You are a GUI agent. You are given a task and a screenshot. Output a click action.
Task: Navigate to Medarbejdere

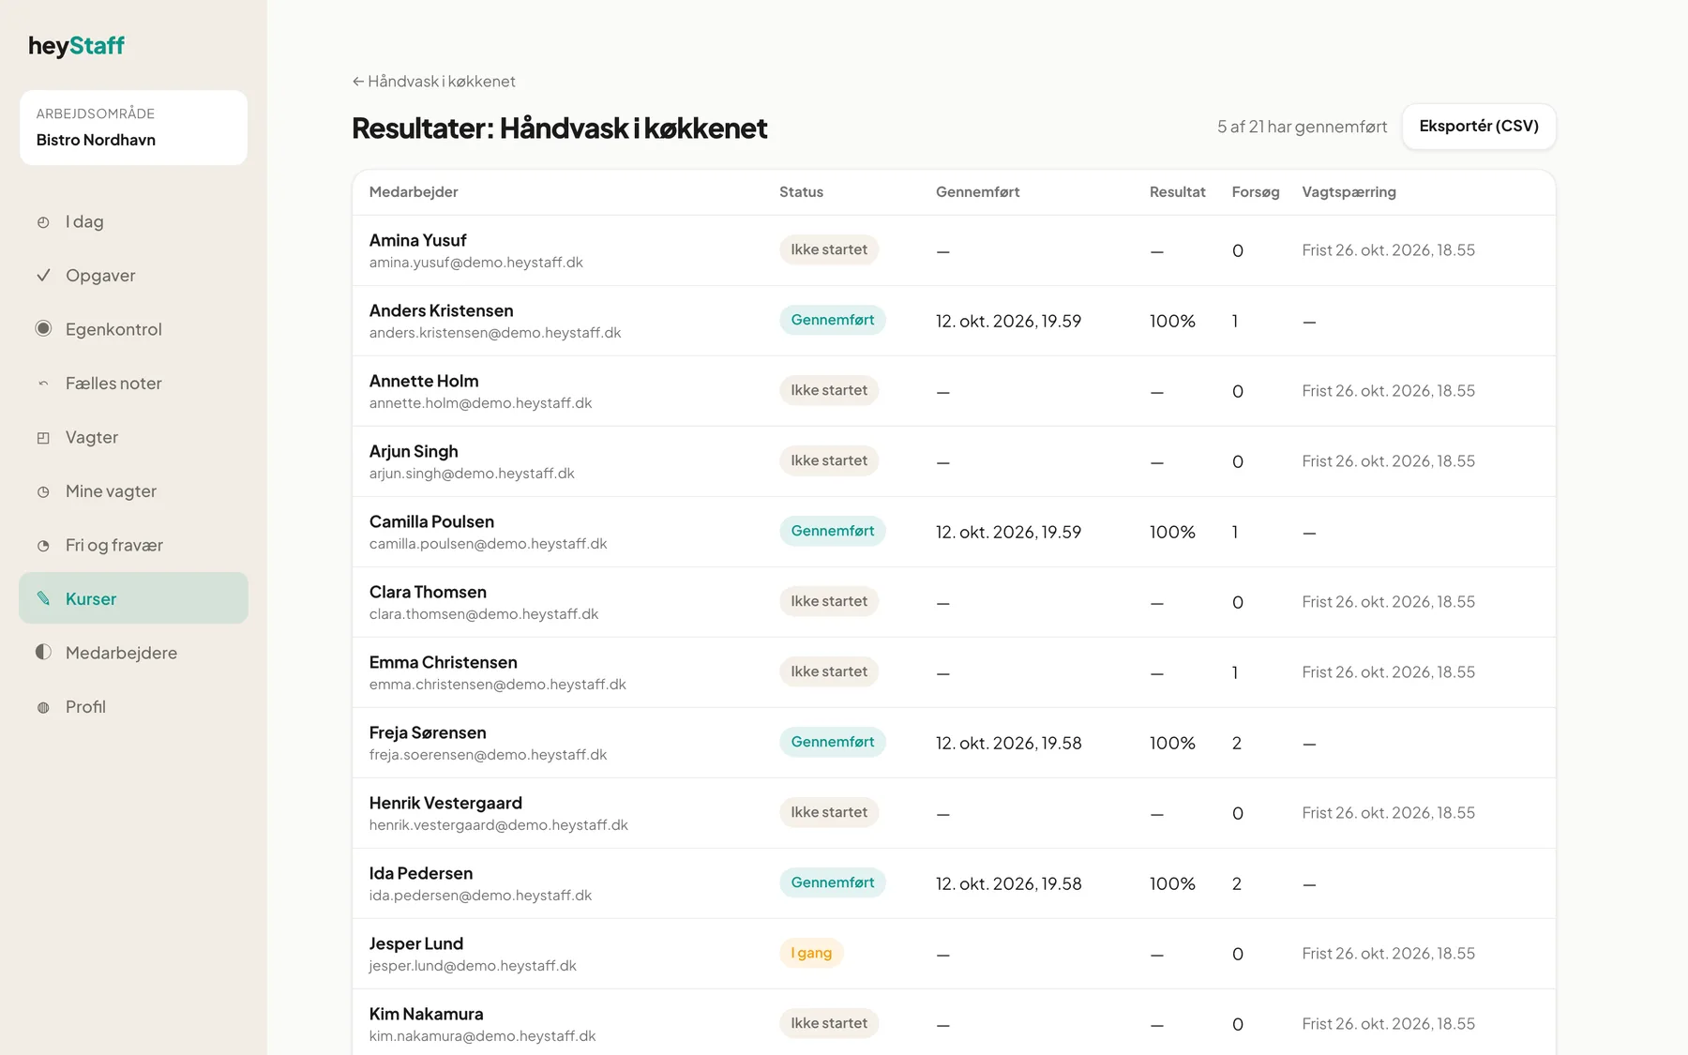[133, 653]
